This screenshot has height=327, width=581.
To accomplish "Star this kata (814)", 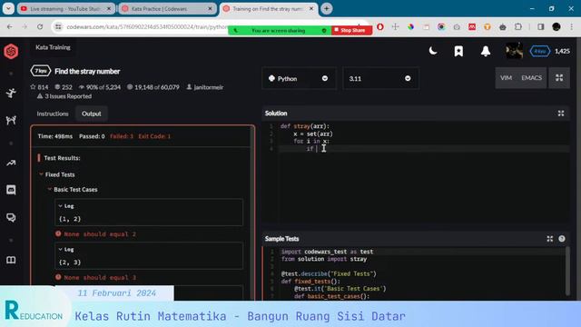I will (x=39, y=87).
